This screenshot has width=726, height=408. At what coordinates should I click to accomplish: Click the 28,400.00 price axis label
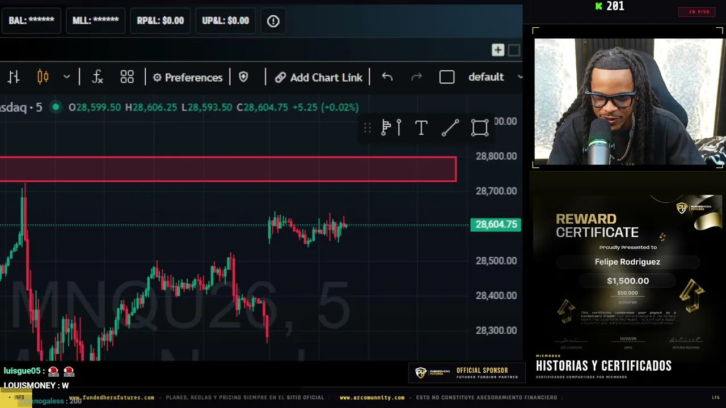click(496, 295)
